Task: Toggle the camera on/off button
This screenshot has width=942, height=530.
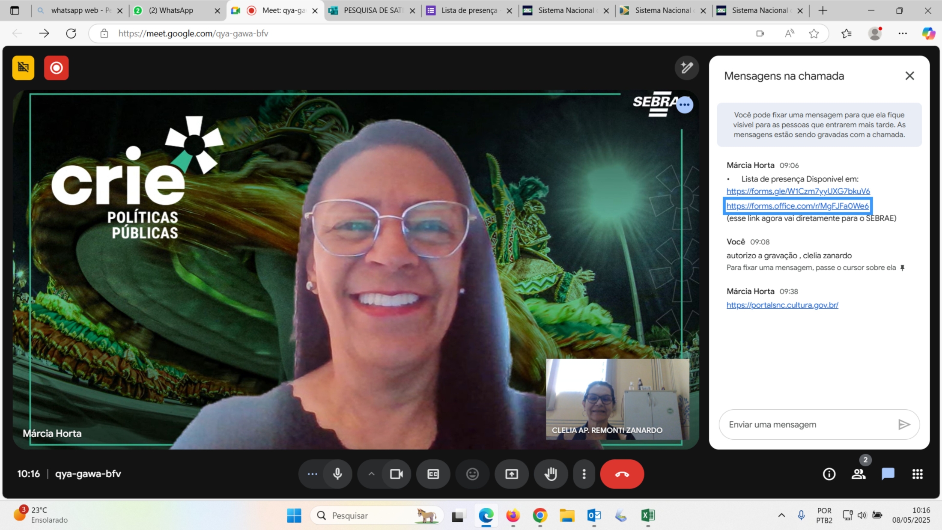Action: 396,474
